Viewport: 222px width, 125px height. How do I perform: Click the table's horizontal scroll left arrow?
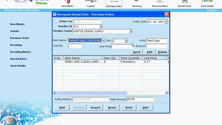click(x=55, y=93)
